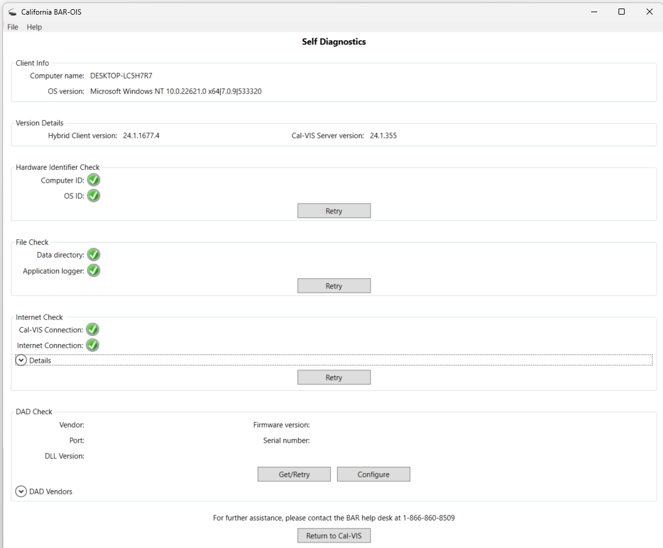Open Configure for the DAD device
Image resolution: width=663 pixels, height=548 pixels.
click(x=373, y=474)
